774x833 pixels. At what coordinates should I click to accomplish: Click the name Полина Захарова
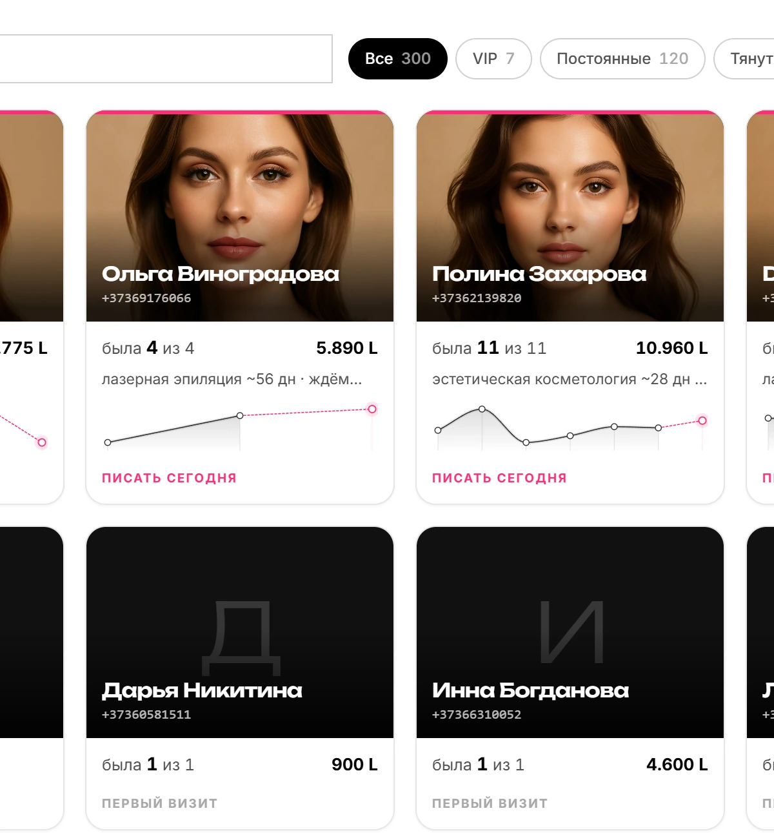click(x=539, y=274)
